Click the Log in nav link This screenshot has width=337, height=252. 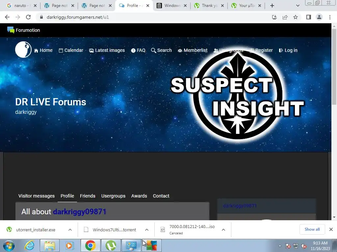288,50
